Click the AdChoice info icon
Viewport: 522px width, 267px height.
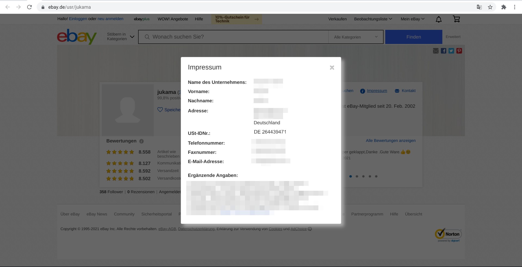[x=310, y=229]
